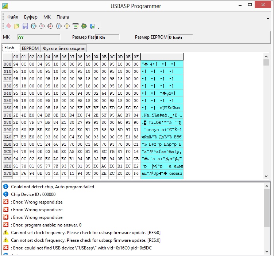Click the log panel vertical scrollbar thumb
Screen dimensions: 274x256
(267, 208)
